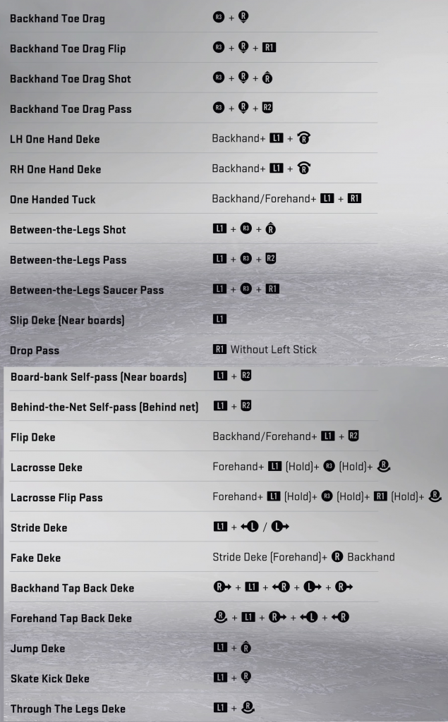
Task: Click the LH One Hand Deke label
Action: [54, 139]
